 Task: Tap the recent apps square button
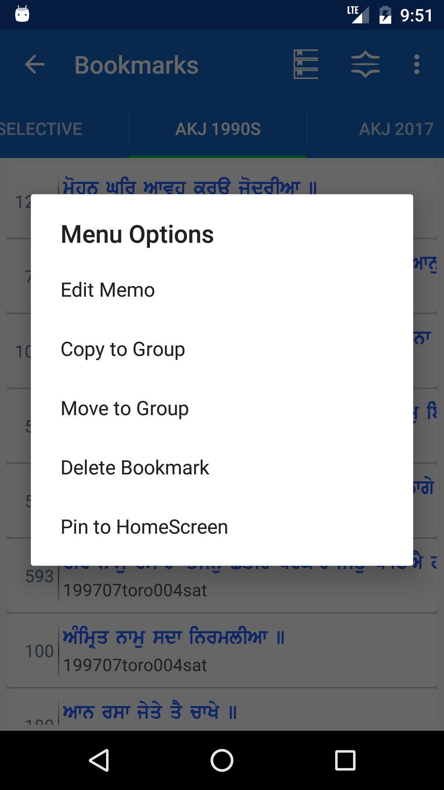tap(345, 760)
